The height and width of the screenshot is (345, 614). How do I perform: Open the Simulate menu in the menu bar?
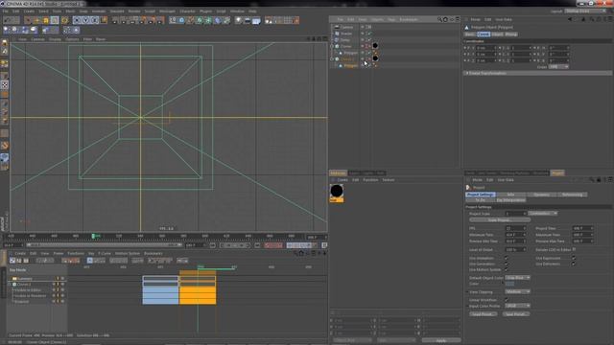(117, 11)
